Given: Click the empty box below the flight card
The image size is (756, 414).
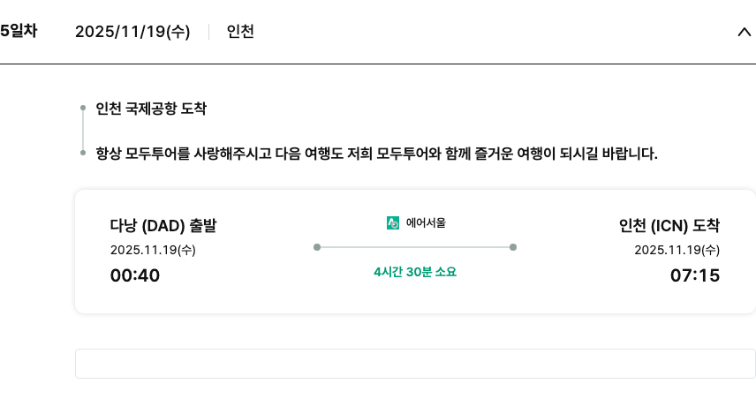Looking at the screenshot, I should tap(415, 364).
